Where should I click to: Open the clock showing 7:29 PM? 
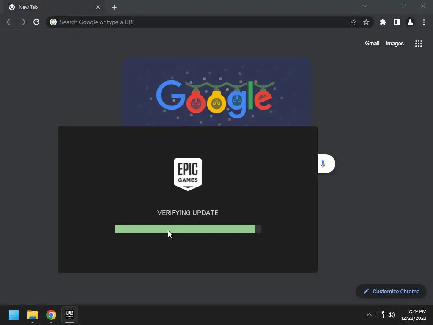(414, 315)
